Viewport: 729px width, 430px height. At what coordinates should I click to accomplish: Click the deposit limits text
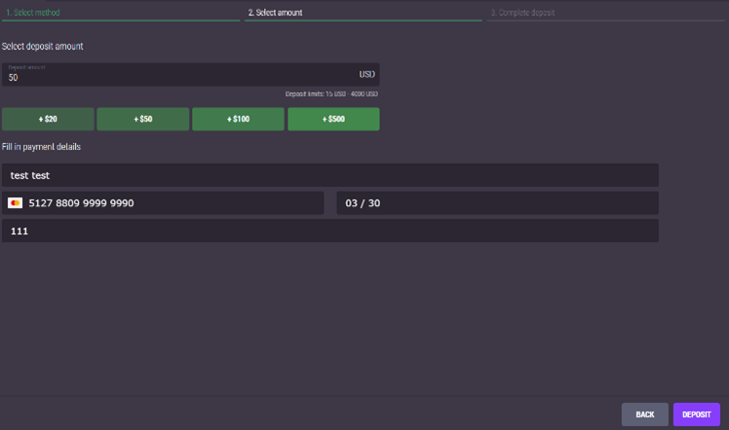coord(331,94)
